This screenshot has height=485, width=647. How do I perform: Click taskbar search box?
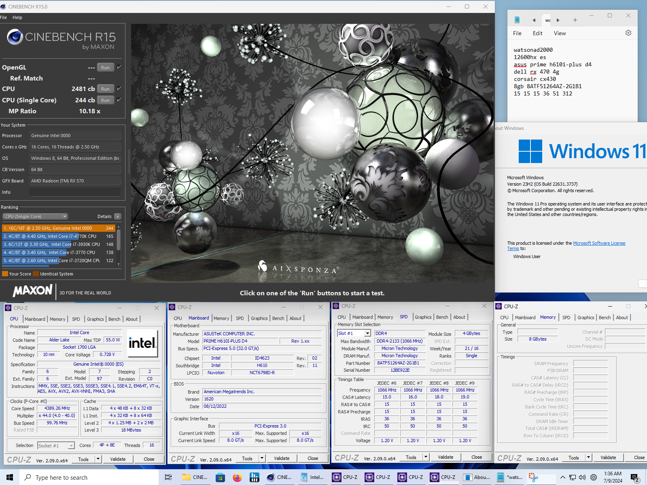[89, 477]
